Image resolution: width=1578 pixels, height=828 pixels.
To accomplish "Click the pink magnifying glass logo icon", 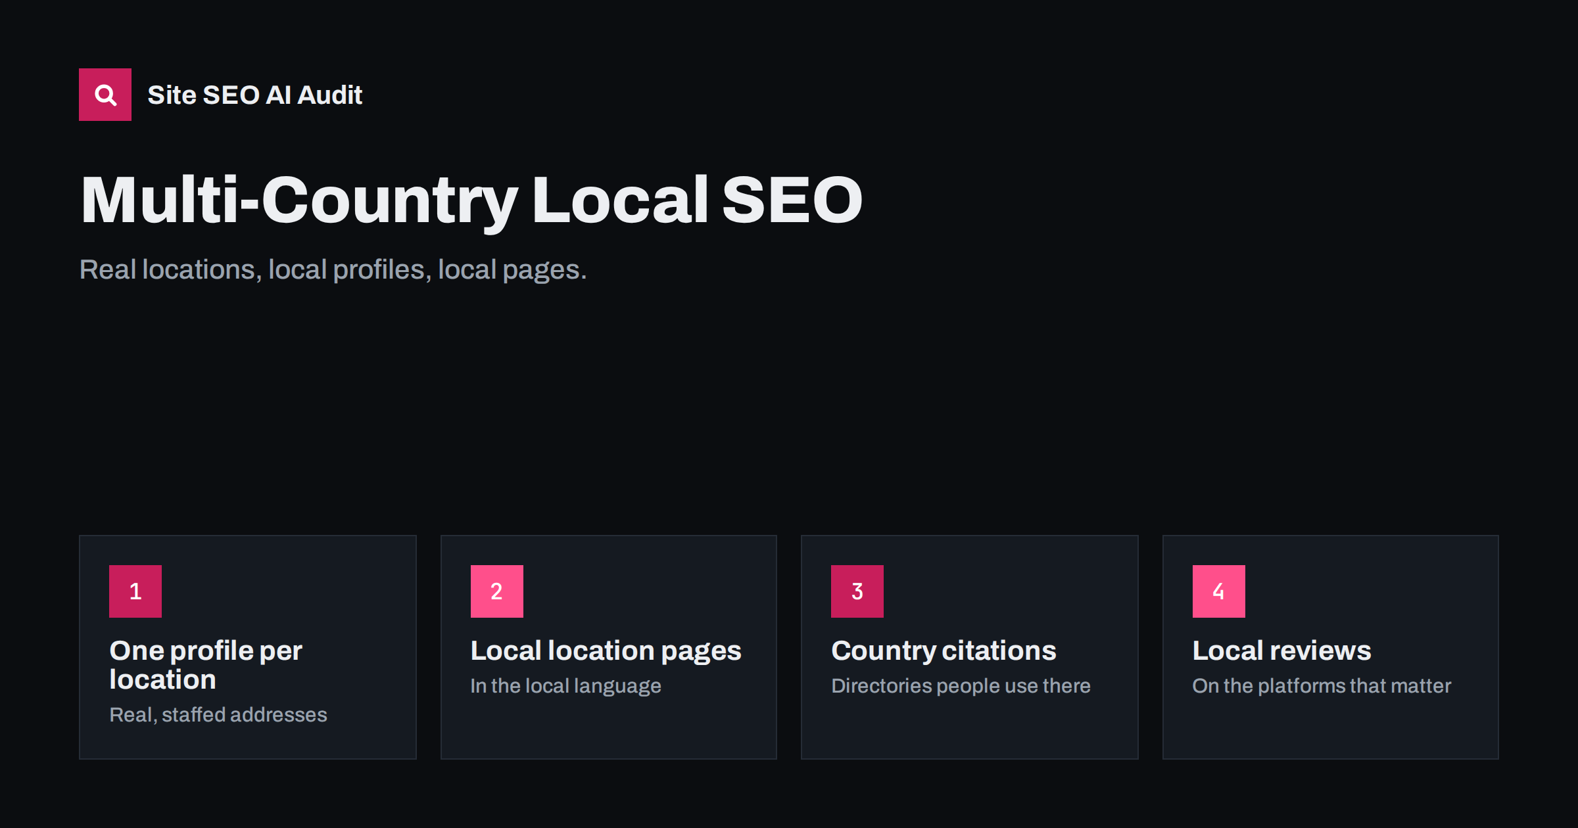I will tap(105, 95).
